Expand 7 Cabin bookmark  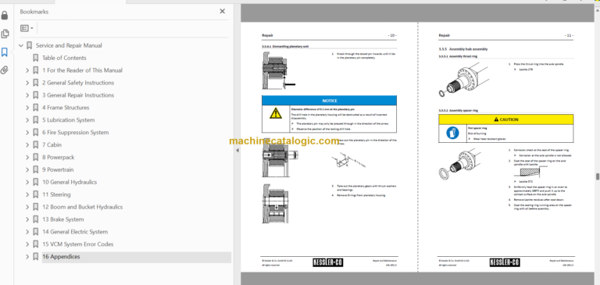tap(27, 145)
